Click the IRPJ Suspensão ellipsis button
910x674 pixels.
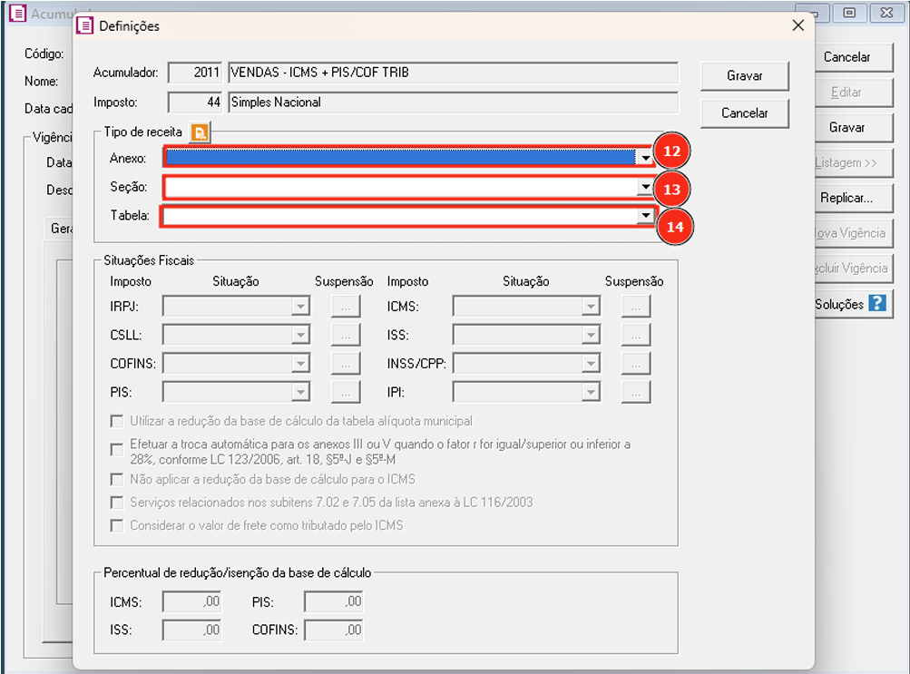(x=345, y=308)
